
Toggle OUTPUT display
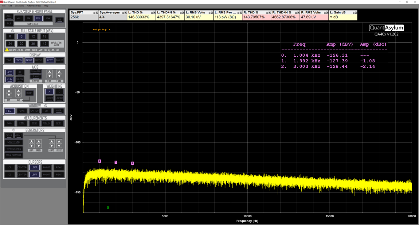tap(39, 60)
